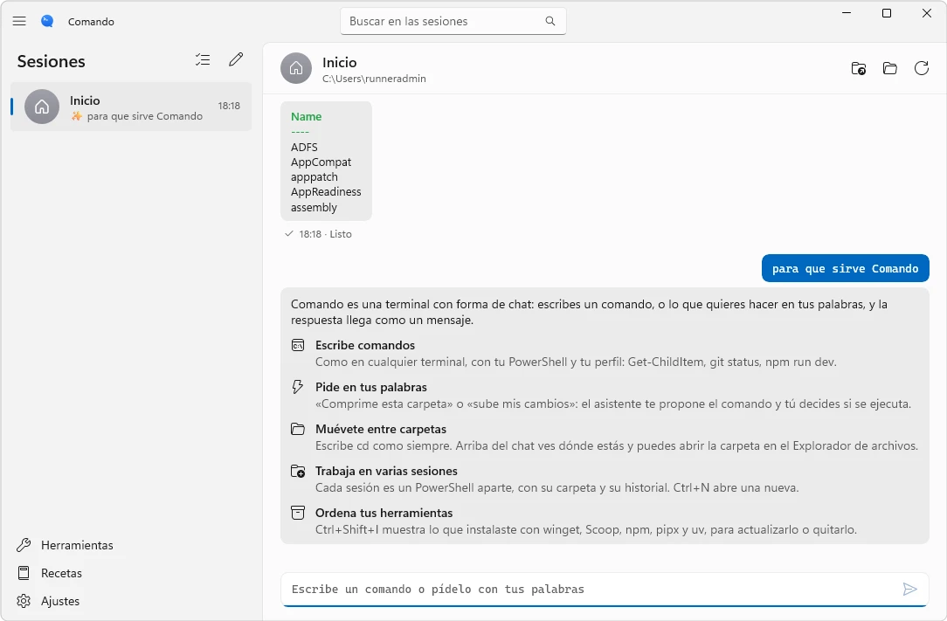Click the search magnifier icon
The height and width of the screenshot is (621, 947).
pos(550,21)
